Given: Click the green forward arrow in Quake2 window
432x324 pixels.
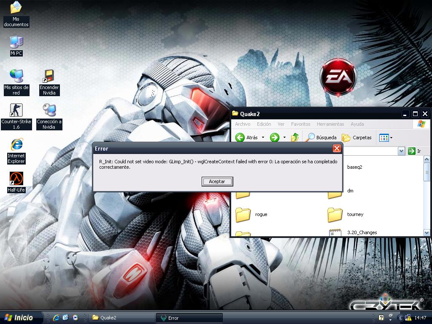Looking at the screenshot, I should pos(274,137).
